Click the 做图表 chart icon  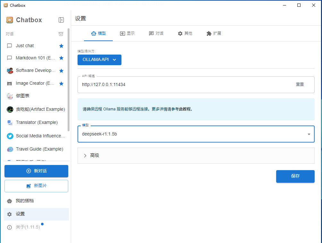coord(10,96)
